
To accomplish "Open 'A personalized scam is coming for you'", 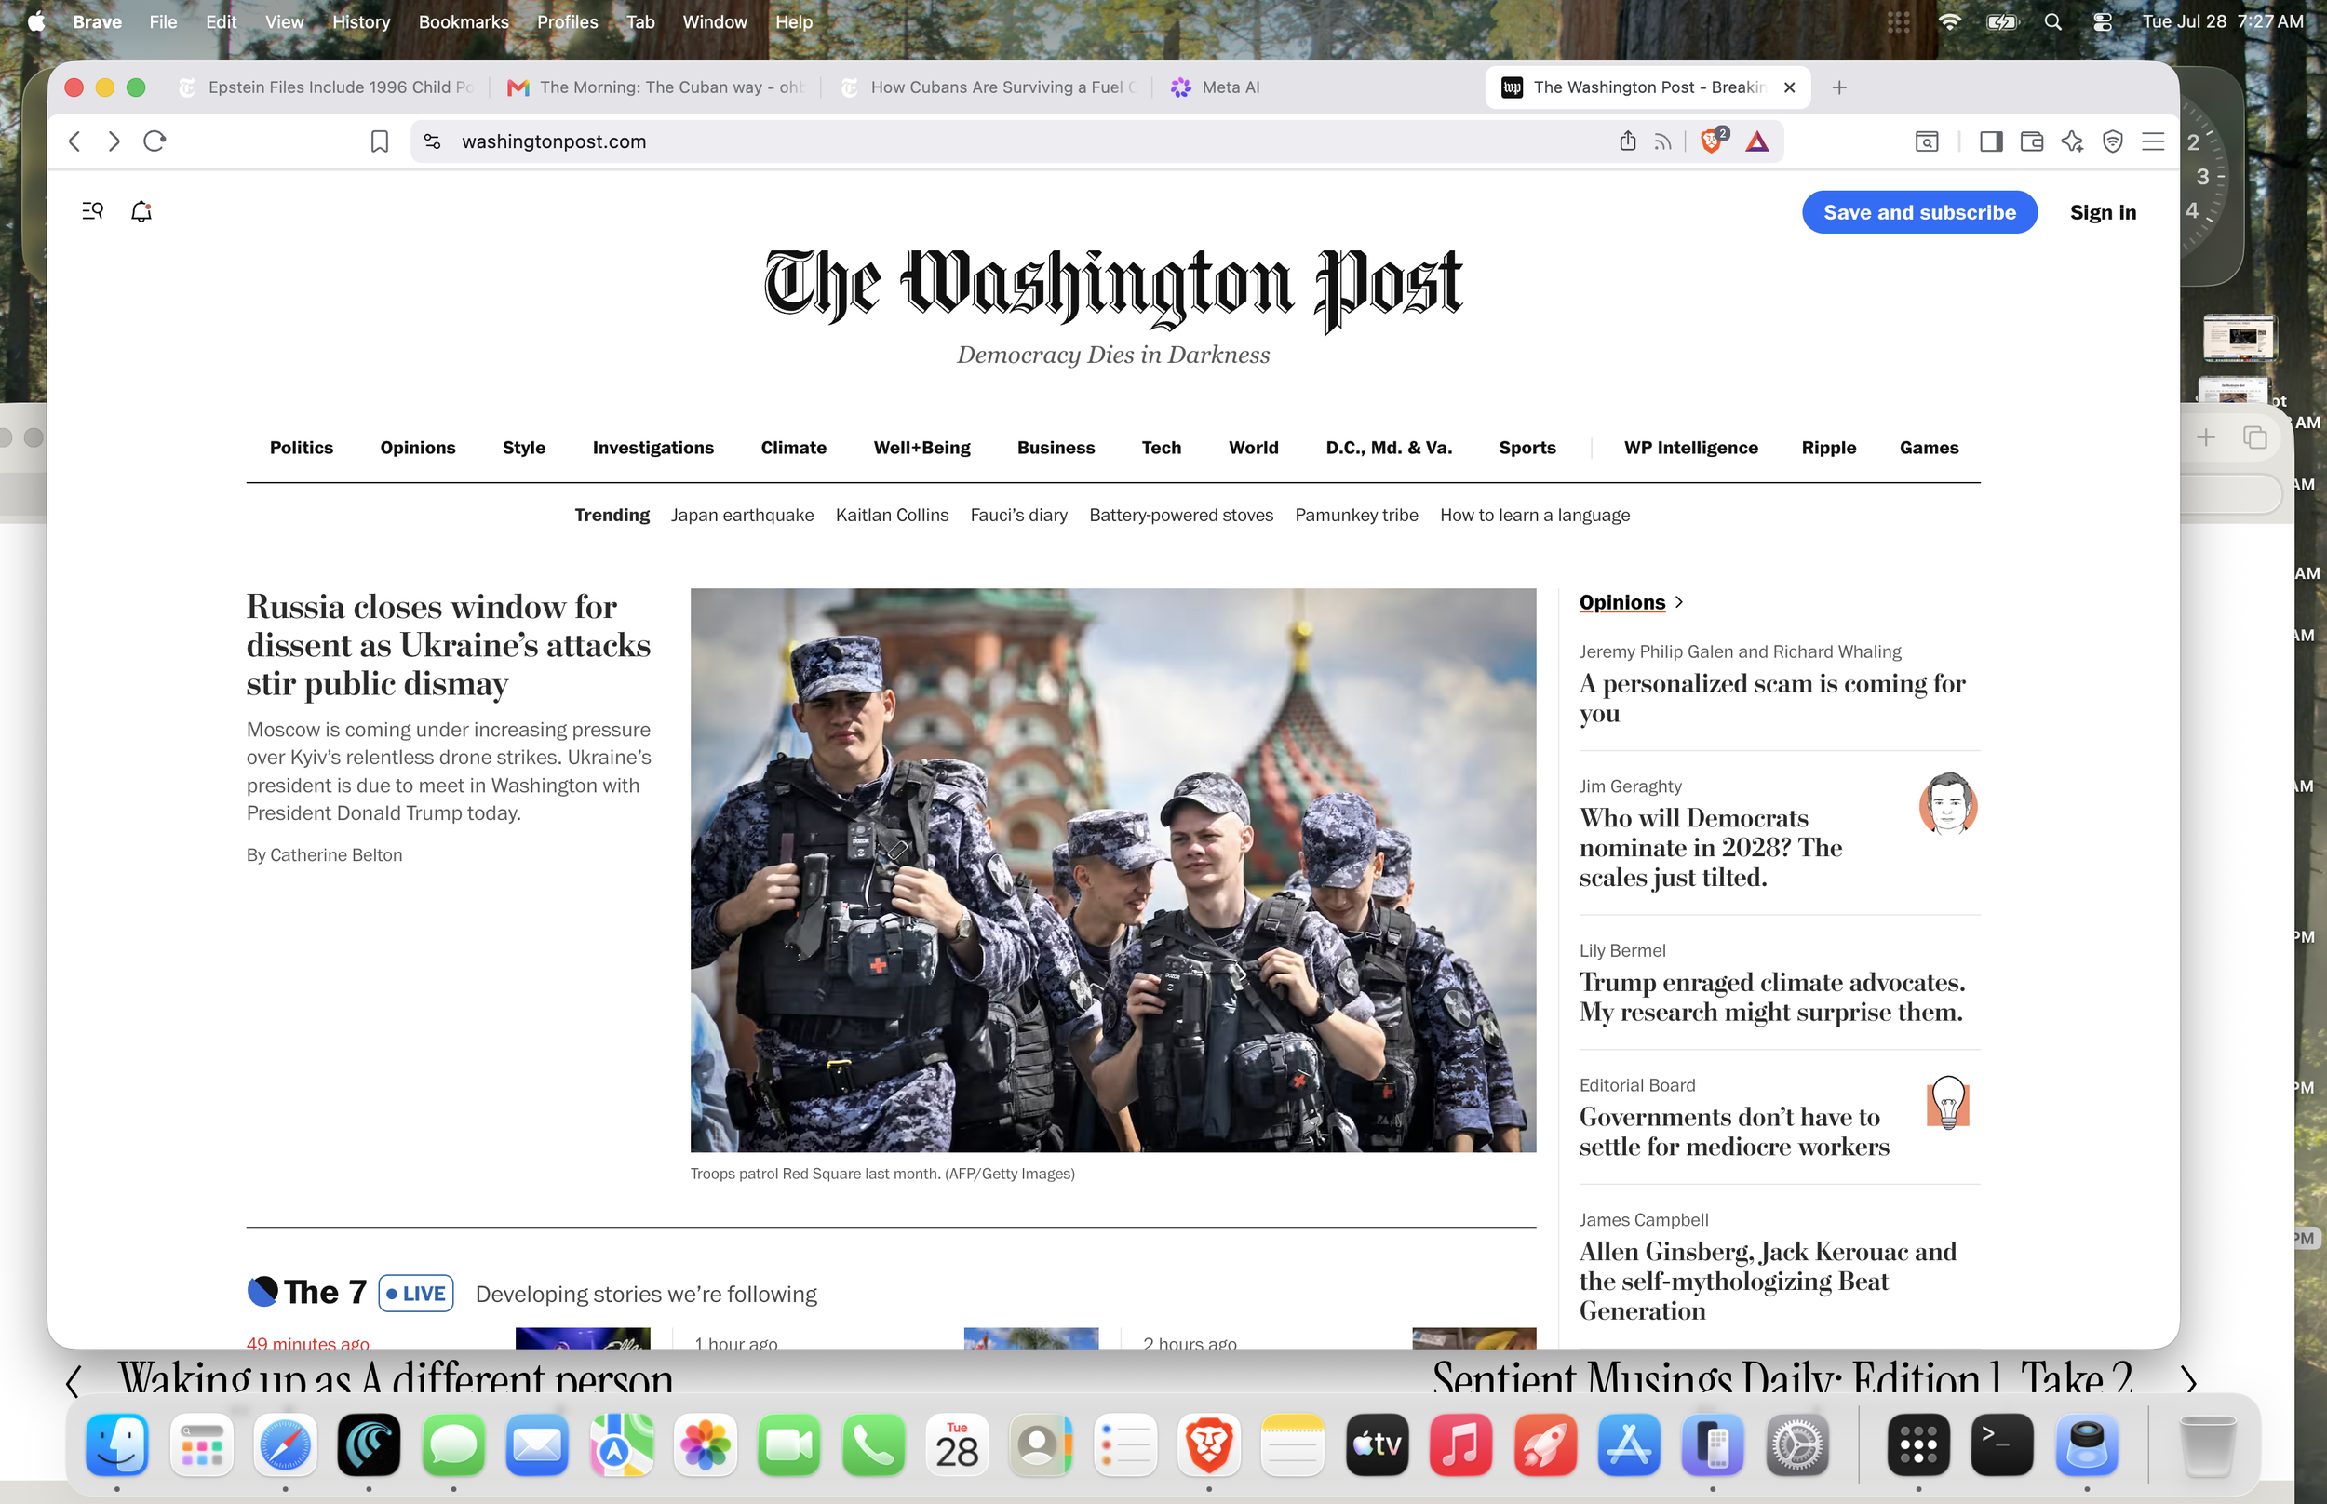I will pos(1772,698).
